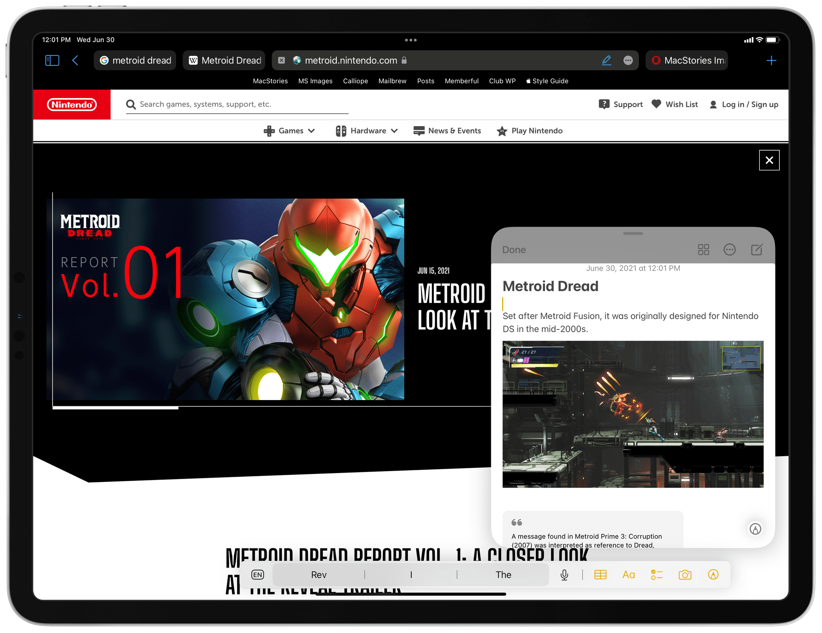The height and width of the screenshot is (633, 822).
Task: Select the News & Events menu item
Action: [x=447, y=130]
